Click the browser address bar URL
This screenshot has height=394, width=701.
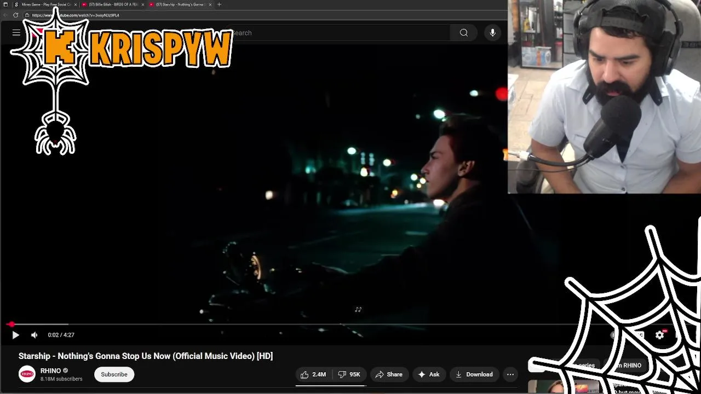click(x=76, y=15)
